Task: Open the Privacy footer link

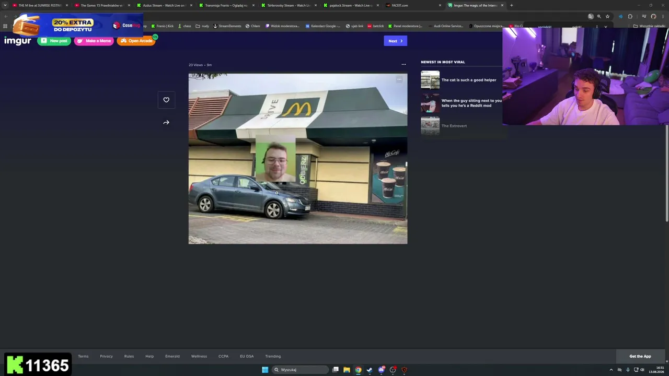Action: [x=106, y=356]
